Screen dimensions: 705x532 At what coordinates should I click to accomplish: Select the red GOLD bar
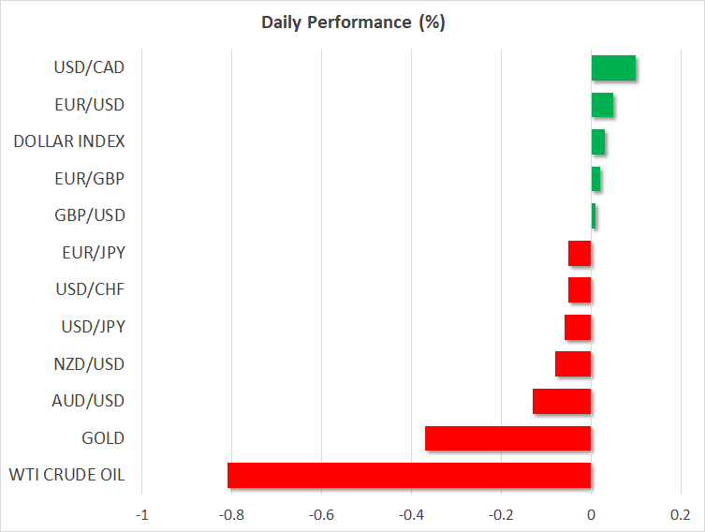tap(507, 437)
